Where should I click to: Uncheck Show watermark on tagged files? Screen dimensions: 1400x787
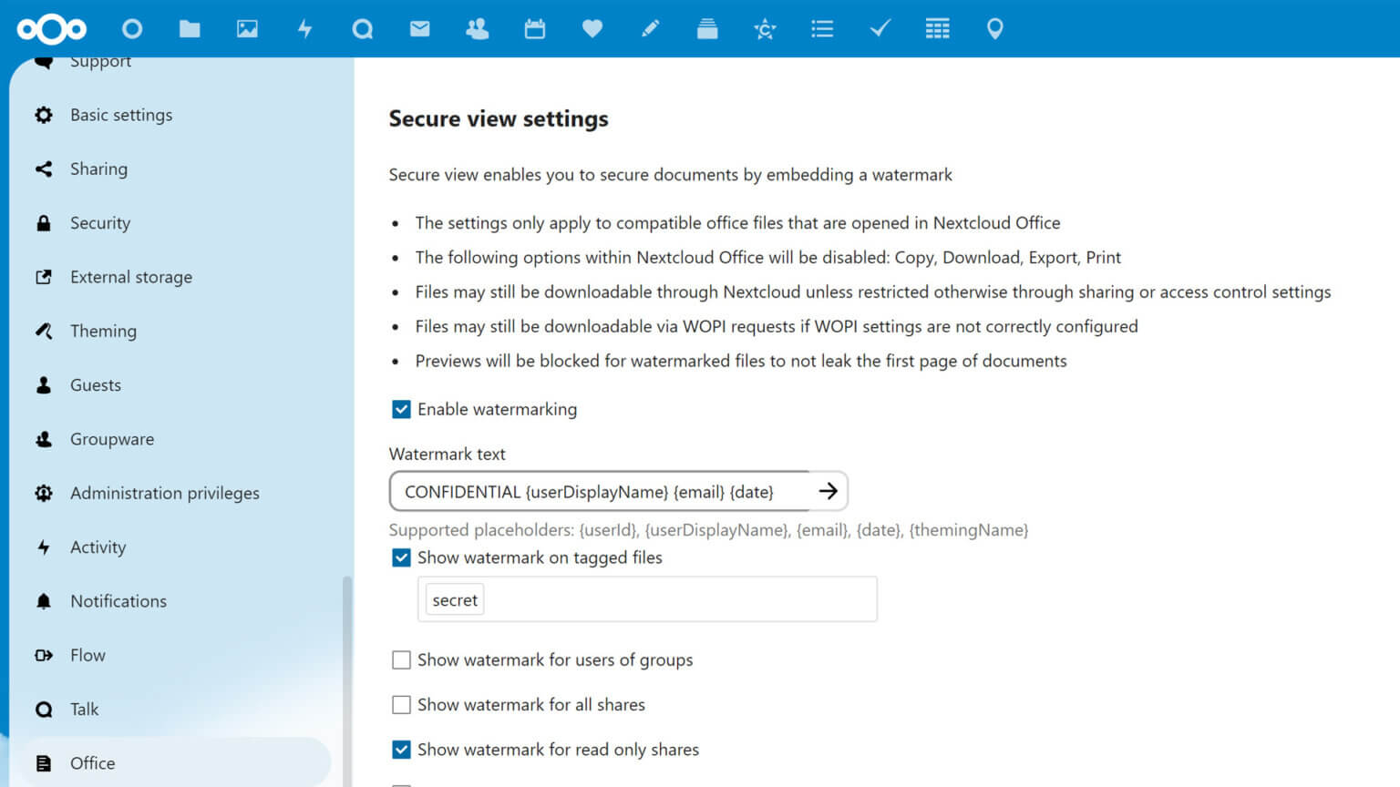pyautogui.click(x=401, y=557)
